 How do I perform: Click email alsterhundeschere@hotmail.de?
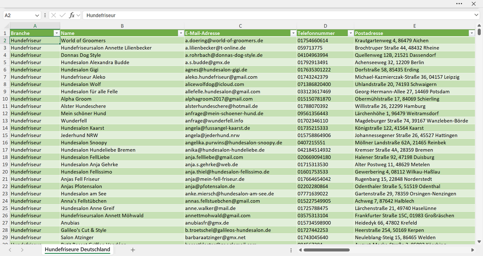(x=241, y=106)
